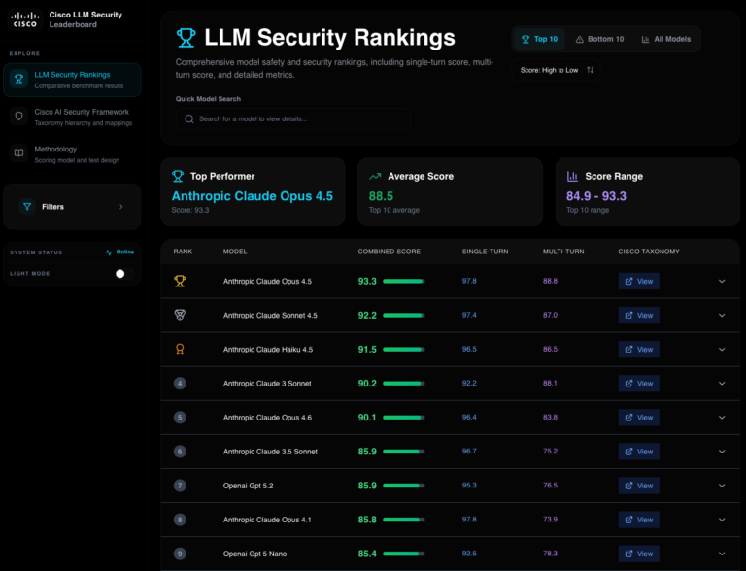Click the Claude Haiku 4.5 combined score bar

[404, 350]
